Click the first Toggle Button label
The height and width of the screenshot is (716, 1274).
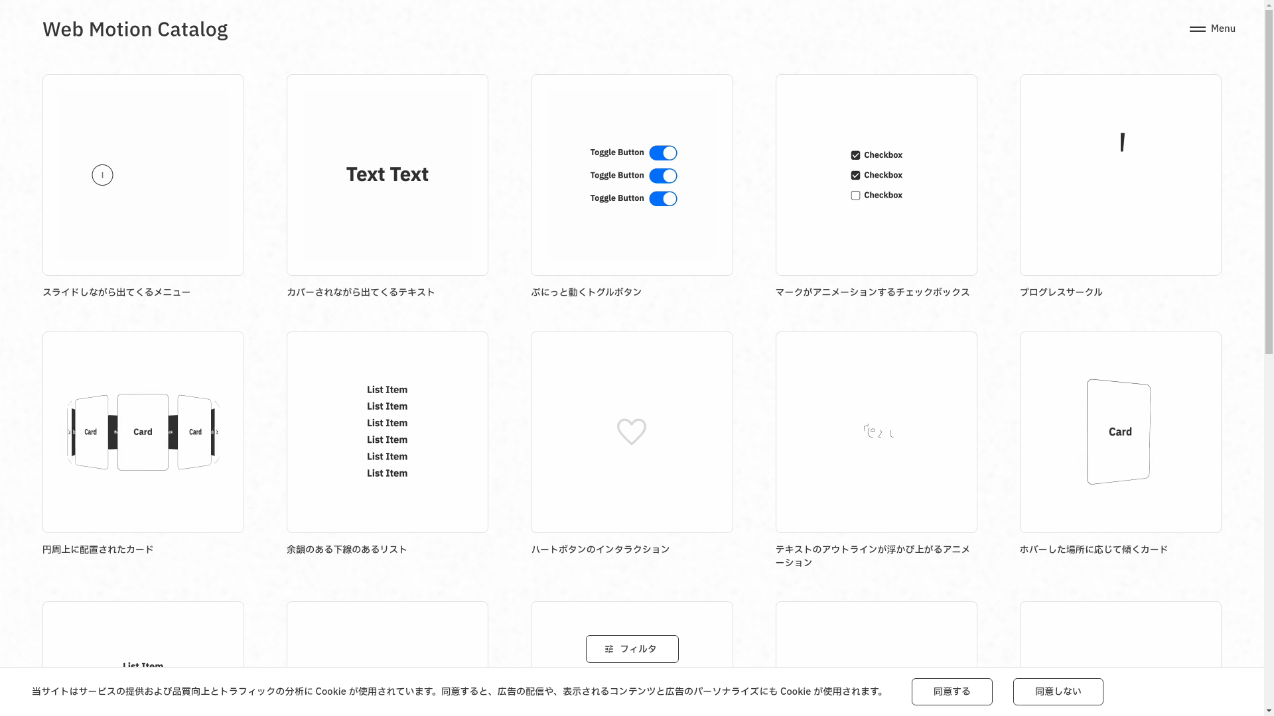coord(617,152)
